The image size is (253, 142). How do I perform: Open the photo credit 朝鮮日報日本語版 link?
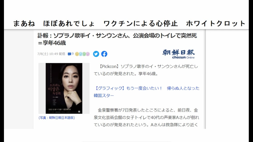pyautogui.click(x=57, y=118)
